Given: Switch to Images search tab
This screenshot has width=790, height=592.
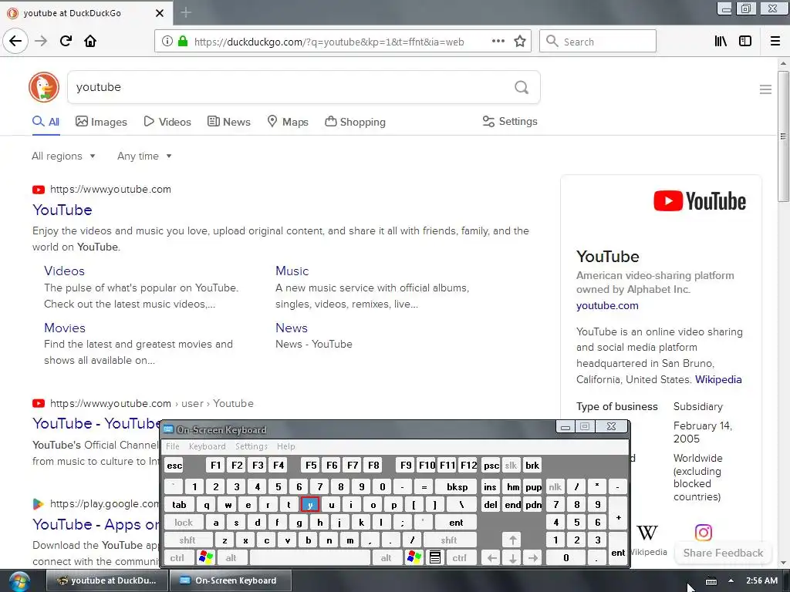Looking at the screenshot, I should [101, 122].
